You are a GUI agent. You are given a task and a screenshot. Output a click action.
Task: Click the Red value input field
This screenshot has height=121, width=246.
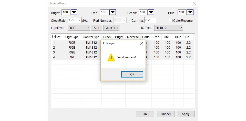[x=104, y=12]
